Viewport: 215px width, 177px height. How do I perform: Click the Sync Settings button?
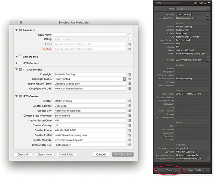(x=197, y=170)
